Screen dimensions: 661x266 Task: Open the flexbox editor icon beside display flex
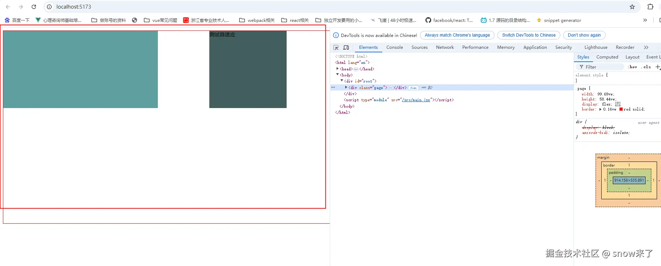click(x=618, y=104)
